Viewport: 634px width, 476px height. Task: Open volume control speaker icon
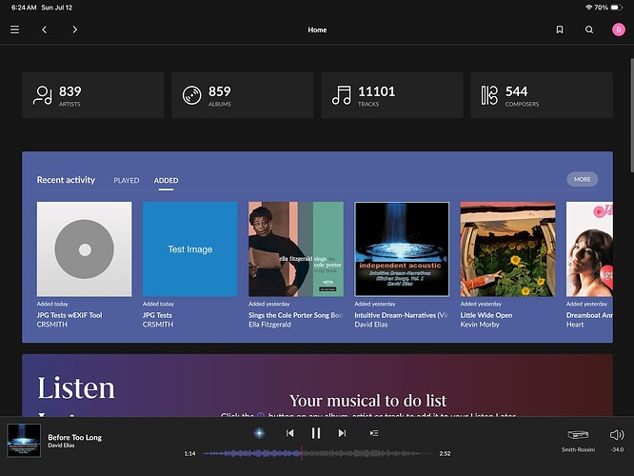[617, 435]
